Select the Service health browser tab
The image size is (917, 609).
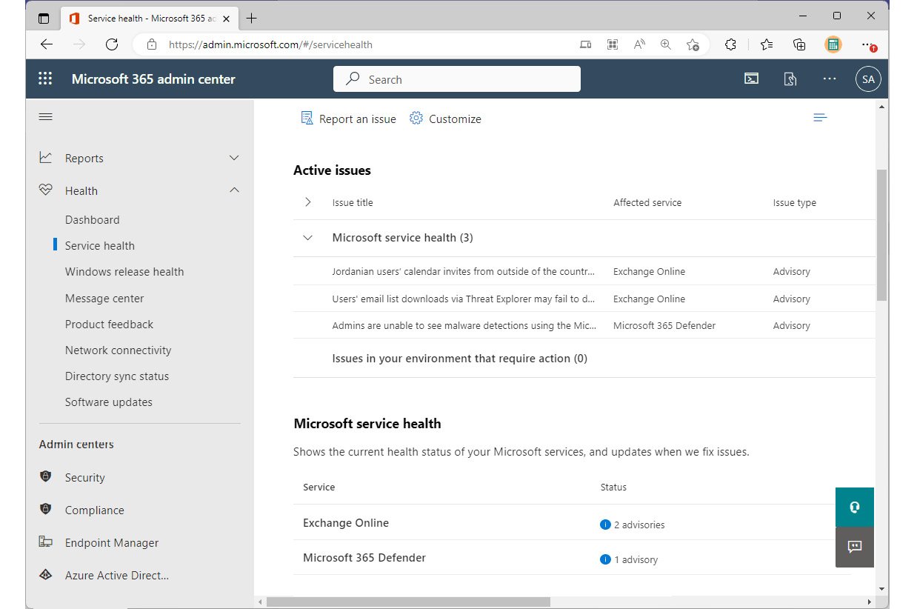148,18
